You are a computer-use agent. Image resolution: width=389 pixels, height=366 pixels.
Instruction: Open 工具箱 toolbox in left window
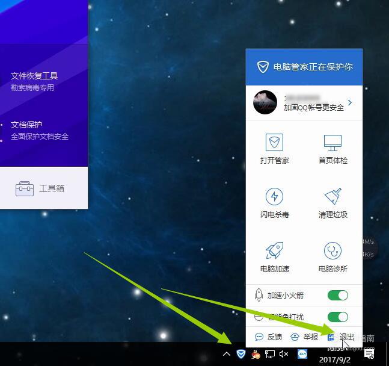click(x=40, y=188)
